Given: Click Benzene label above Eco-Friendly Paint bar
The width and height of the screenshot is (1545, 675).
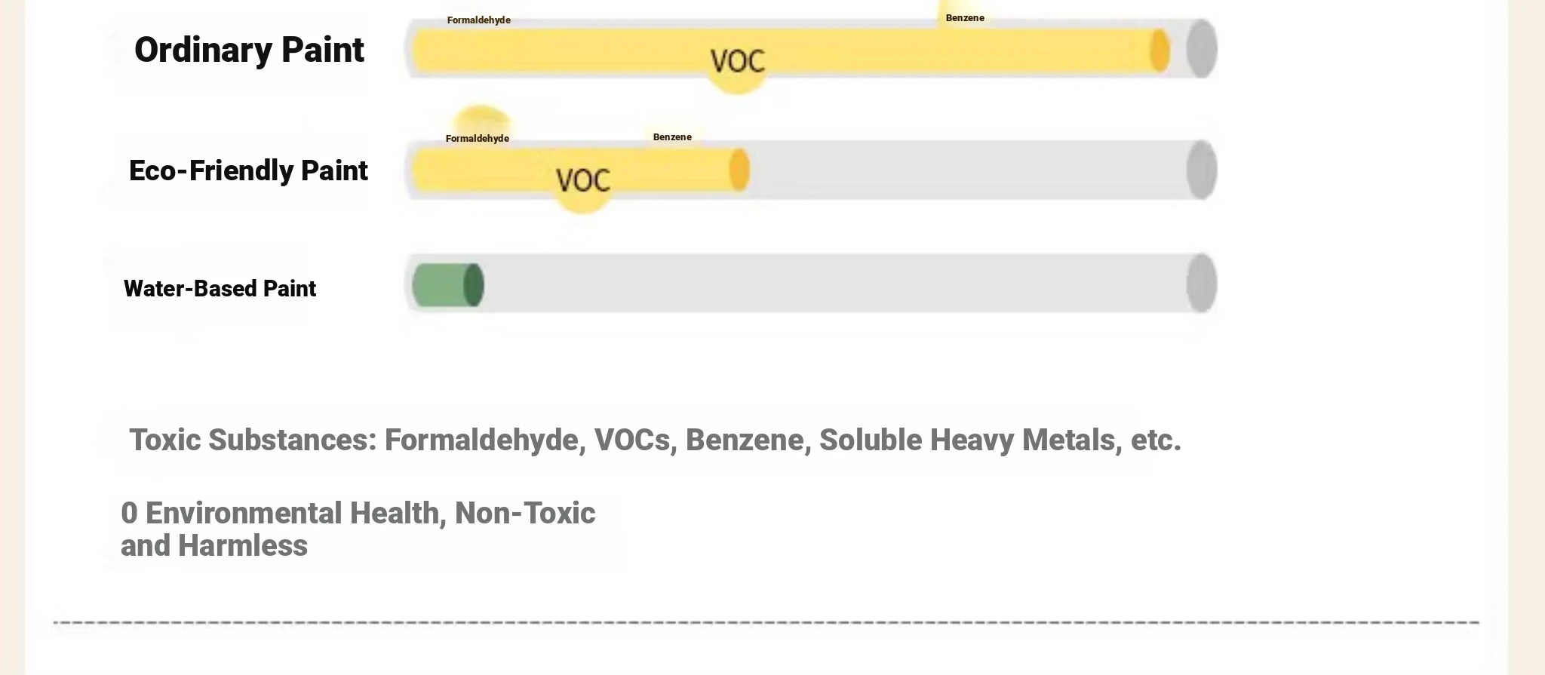Looking at the screenshot, I should [672, 137].
